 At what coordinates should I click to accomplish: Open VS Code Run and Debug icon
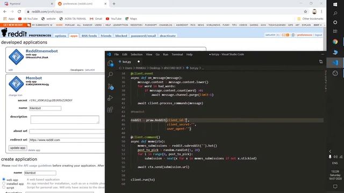coord(110,98)
